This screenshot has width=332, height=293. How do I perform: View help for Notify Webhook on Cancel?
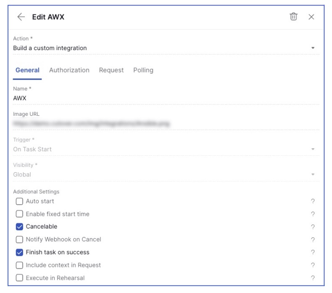coord(313,240)
